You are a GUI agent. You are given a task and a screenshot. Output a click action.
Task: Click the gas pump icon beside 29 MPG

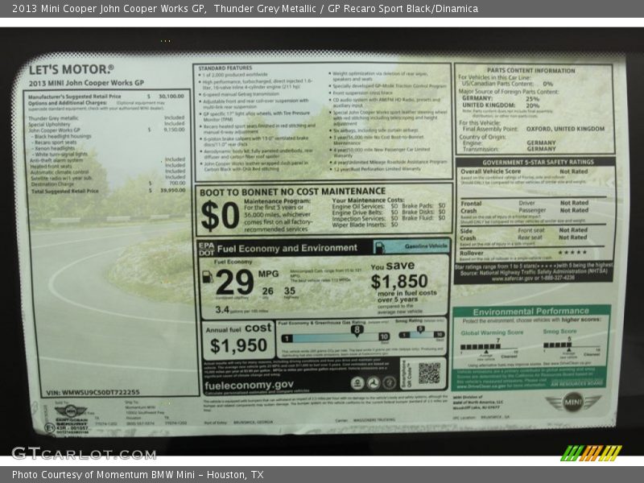[208, 277]
